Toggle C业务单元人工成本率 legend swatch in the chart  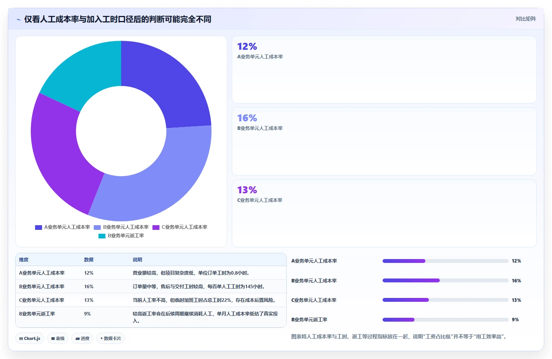156,227
